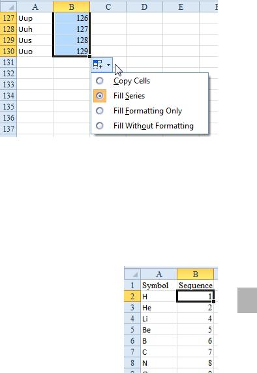The height and width of the screenshot is (373, 257).
Task: Click the Sequence header cell
Action: pyautogui.click(x=196, y=285)
